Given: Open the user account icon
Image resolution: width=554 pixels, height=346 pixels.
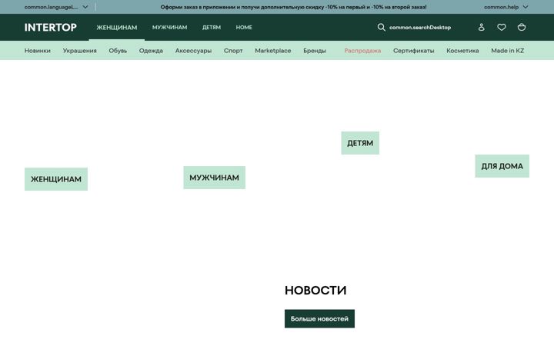Looking at the screenshot, I should [481, 27].
